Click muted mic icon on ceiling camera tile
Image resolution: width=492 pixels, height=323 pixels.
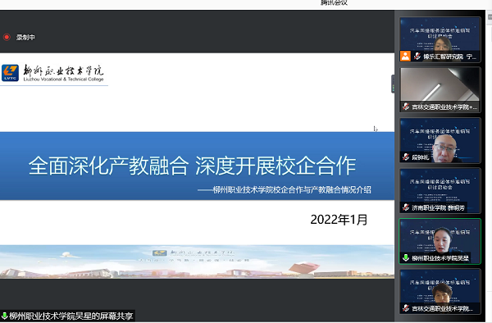[x=406, y=107]
